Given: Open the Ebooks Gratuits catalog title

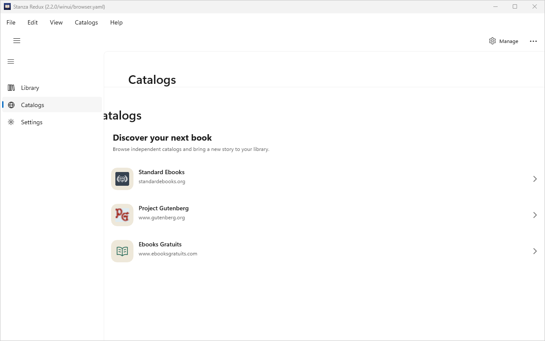Looking at the screenshot, I should (x=160, y=244).
